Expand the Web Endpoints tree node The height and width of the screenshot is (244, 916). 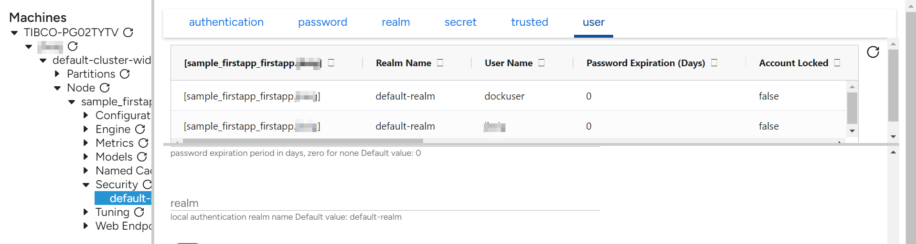(x=86, y=226)
